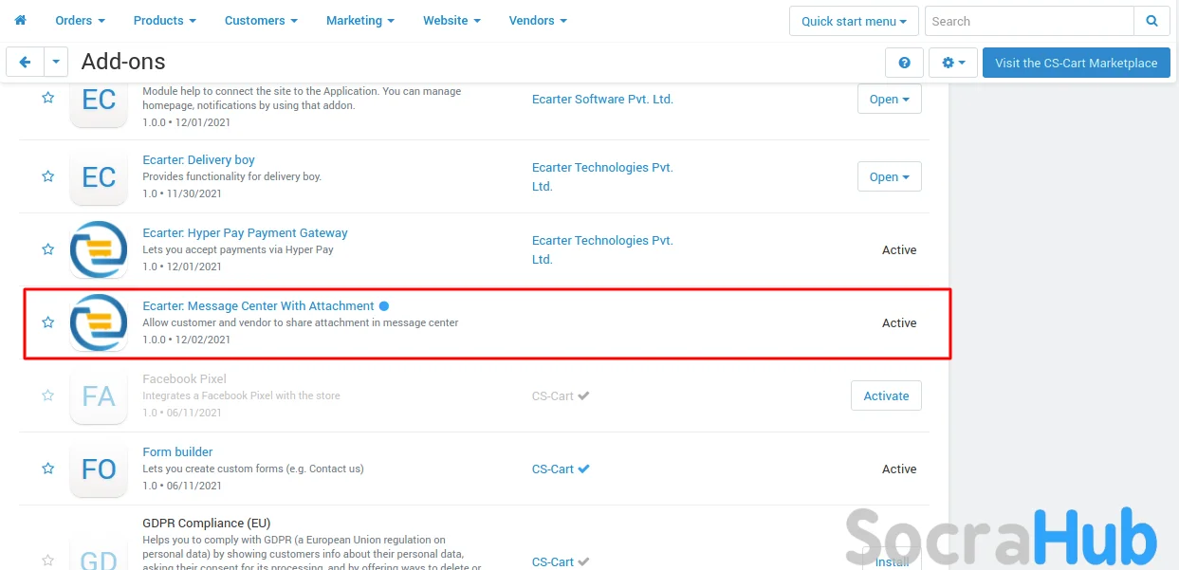
Task: Open the Form builder add-on link
Action: tap(177, 452)
